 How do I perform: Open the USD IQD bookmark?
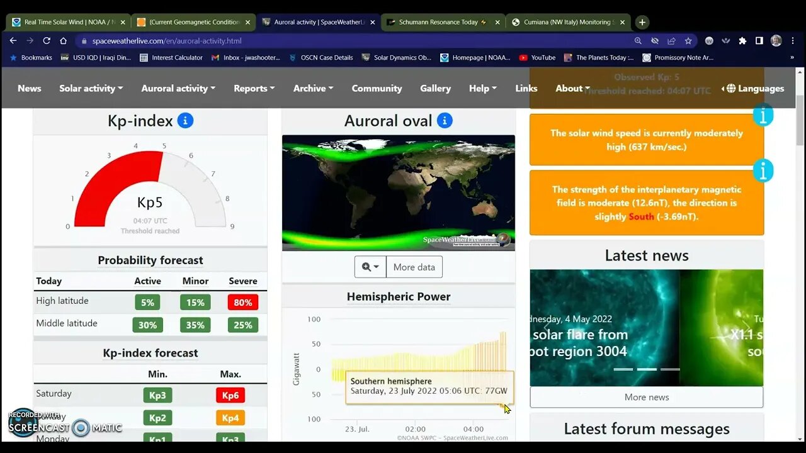click(95, 57)
